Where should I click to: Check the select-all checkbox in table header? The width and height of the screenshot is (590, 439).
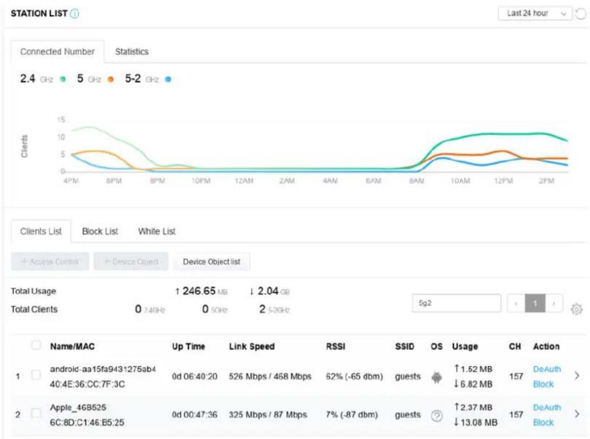pyautogui.click(x=36, y=345)
